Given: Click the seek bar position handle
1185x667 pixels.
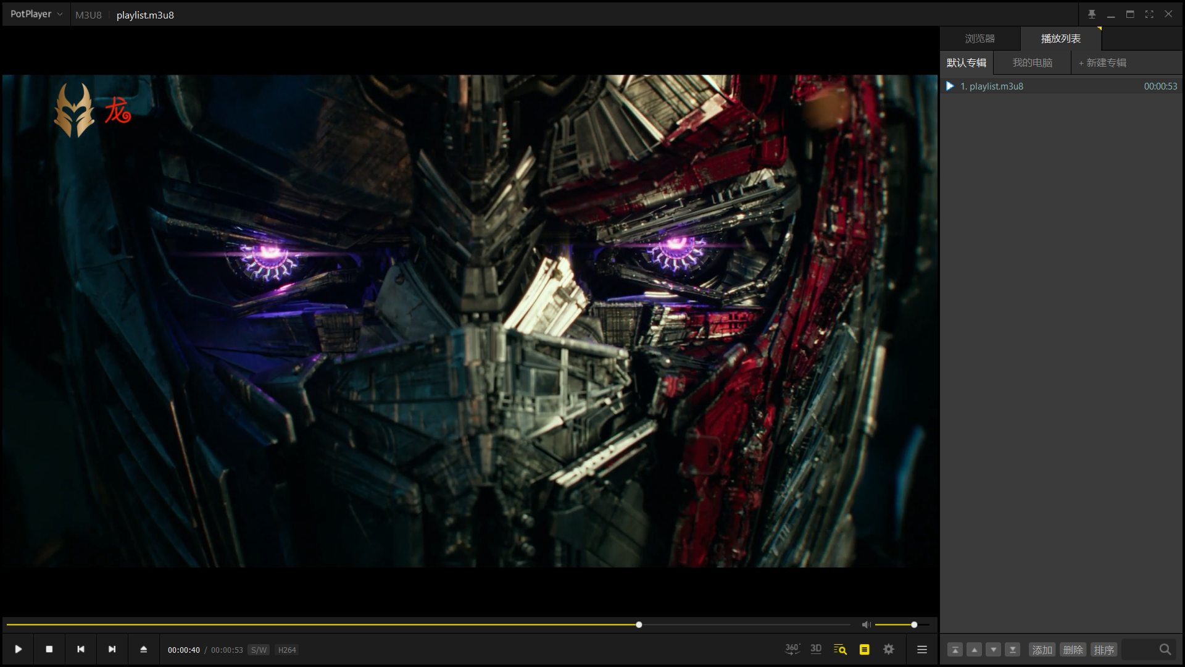Looking at the screenshot, I should (x=639, y=624).
